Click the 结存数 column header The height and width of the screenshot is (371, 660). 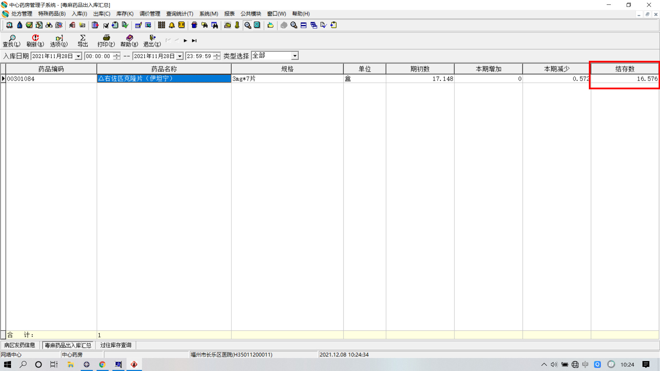point(625,69)
